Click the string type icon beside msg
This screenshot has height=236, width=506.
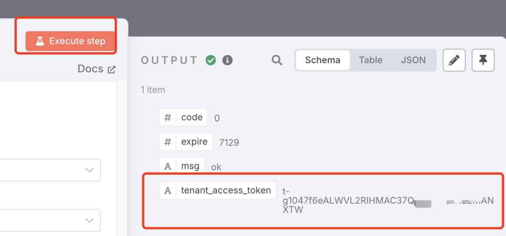point(168,166)
